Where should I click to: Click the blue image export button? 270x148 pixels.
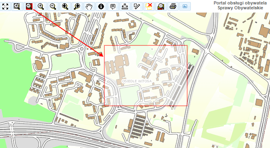point(185,6)
